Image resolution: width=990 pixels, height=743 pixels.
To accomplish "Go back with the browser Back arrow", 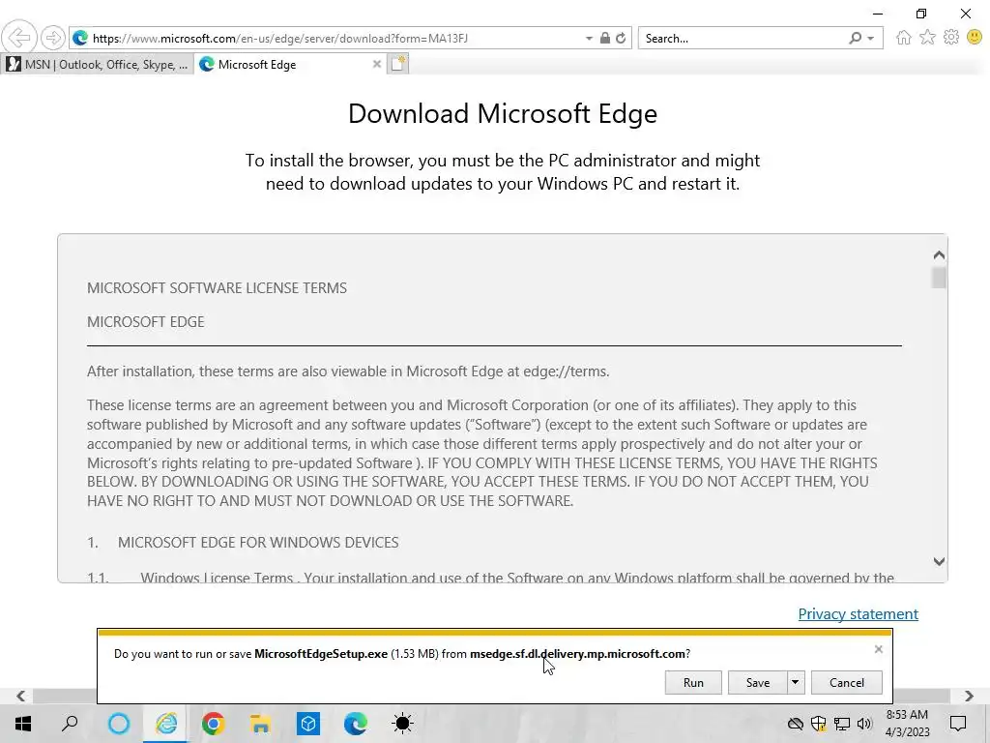I will coord(19,38).
